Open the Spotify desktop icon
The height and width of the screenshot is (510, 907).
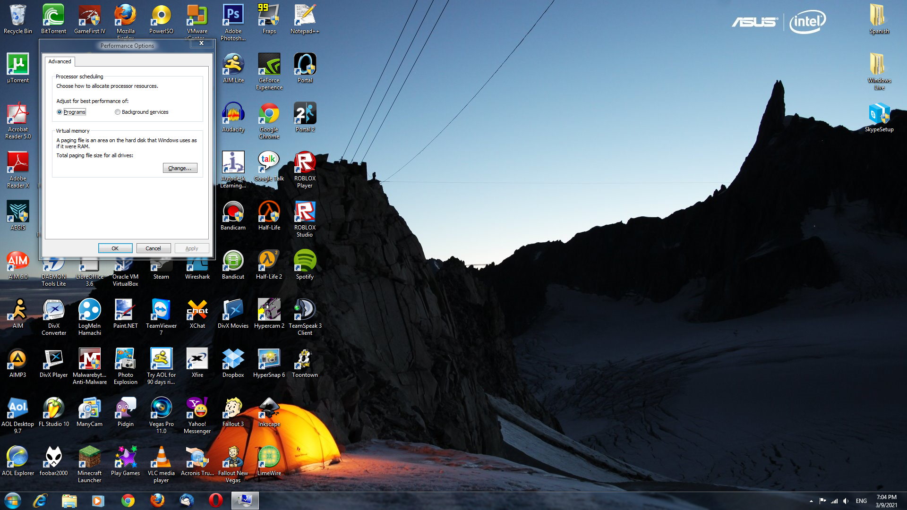point(305,261)
